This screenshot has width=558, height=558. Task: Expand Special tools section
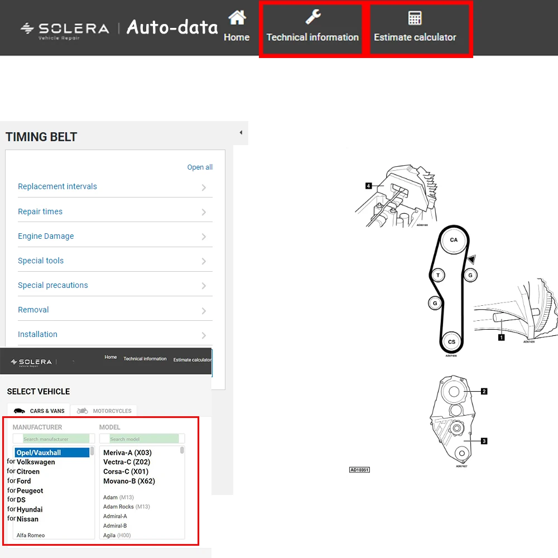(115, 261)
